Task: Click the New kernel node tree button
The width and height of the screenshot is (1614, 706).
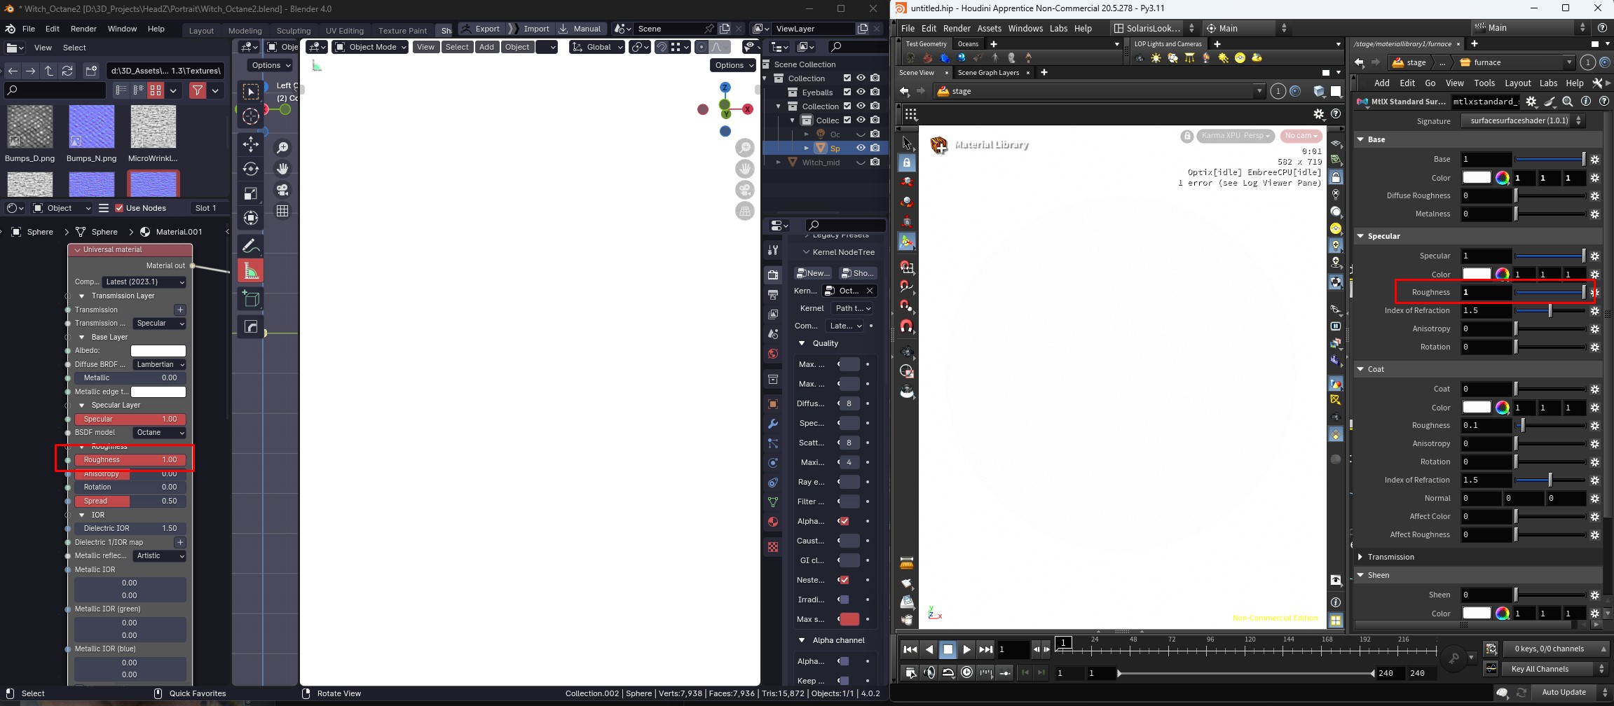Action: 813,273
